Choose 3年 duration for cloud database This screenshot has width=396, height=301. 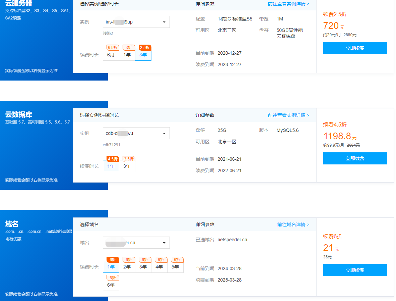127,166
